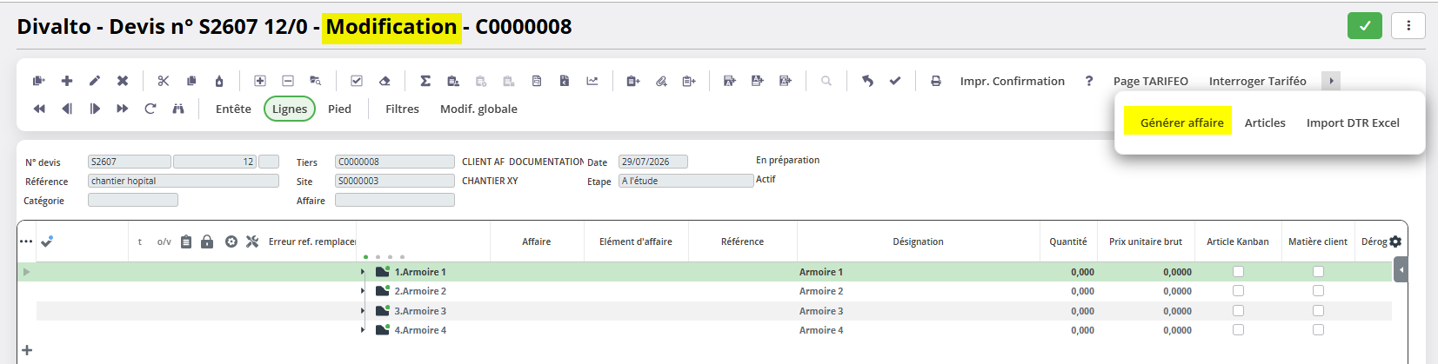The height and width of the screenshot is (364, 1438).
Task: Open the Pied tab
Action: click(x=339, y=109)
